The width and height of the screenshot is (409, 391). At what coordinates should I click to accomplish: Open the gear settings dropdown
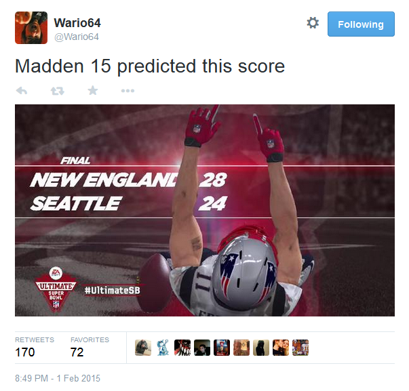click(313, 23)
